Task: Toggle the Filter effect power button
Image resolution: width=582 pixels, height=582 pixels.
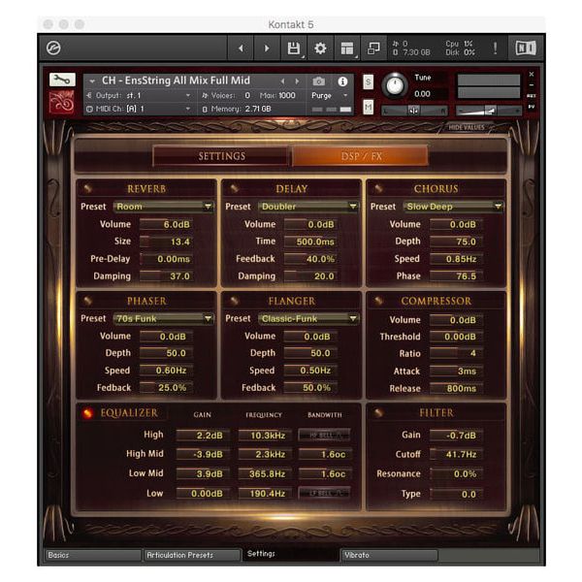Action: [378, 413]
